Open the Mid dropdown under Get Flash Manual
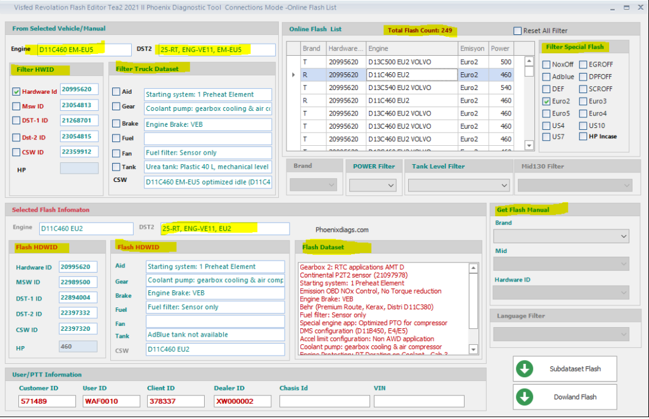The height and width of the screenshot is (419, 649). pyautogui.click(x=562, y=264)
